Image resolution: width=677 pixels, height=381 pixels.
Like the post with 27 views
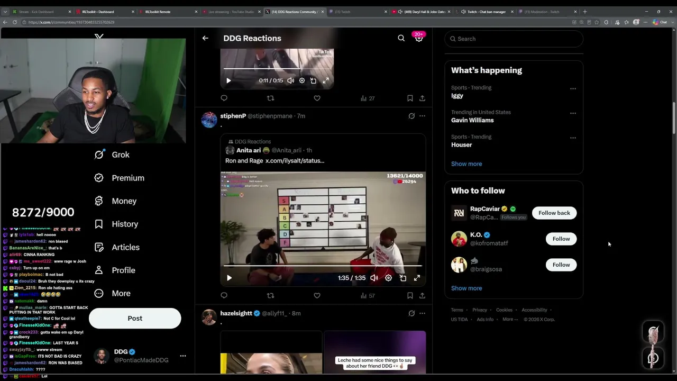[x=317, y=98]
